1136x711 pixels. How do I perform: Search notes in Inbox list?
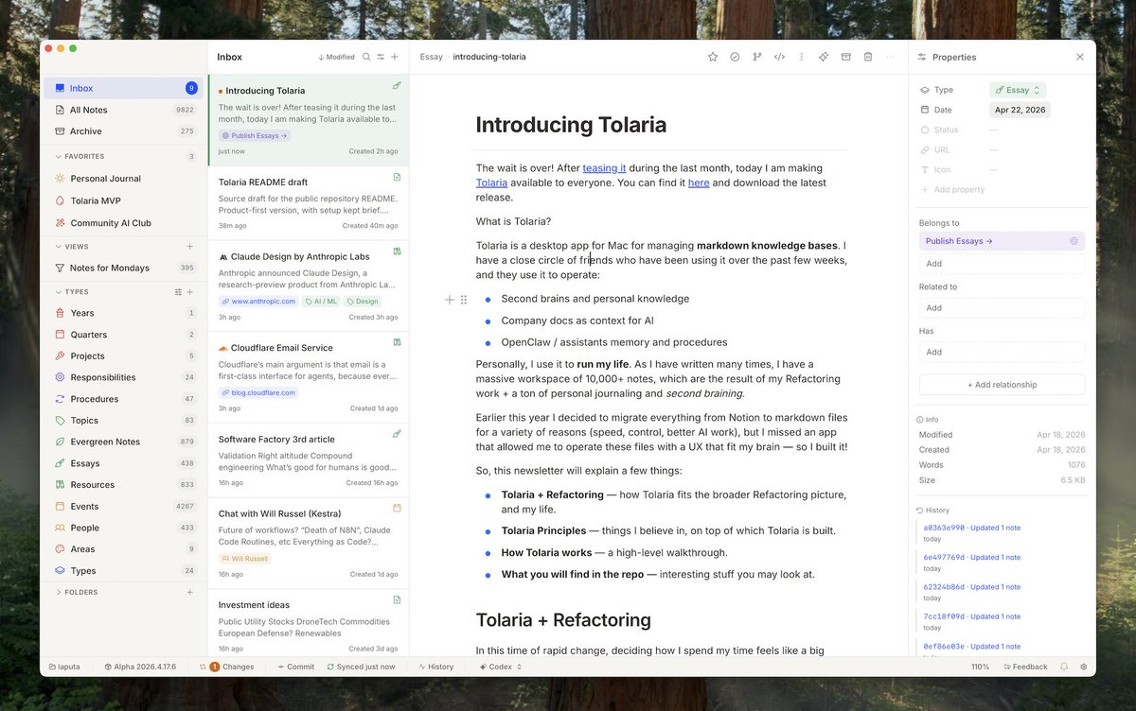366,57
